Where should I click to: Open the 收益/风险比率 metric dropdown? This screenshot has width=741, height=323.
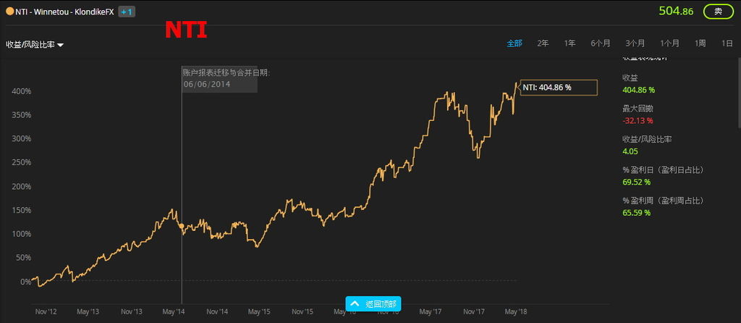35,44
